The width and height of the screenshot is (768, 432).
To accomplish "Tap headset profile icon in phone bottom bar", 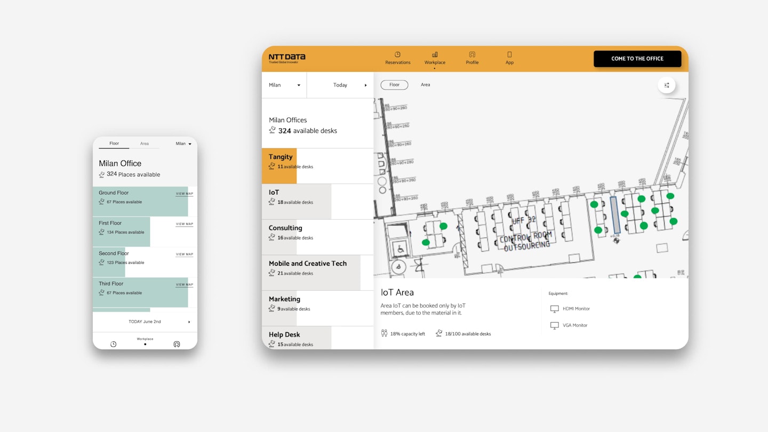I will [177, 344].
